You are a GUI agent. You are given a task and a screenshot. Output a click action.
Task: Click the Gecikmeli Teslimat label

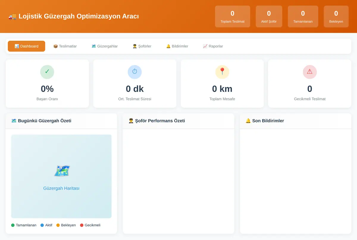pos(310,99)
